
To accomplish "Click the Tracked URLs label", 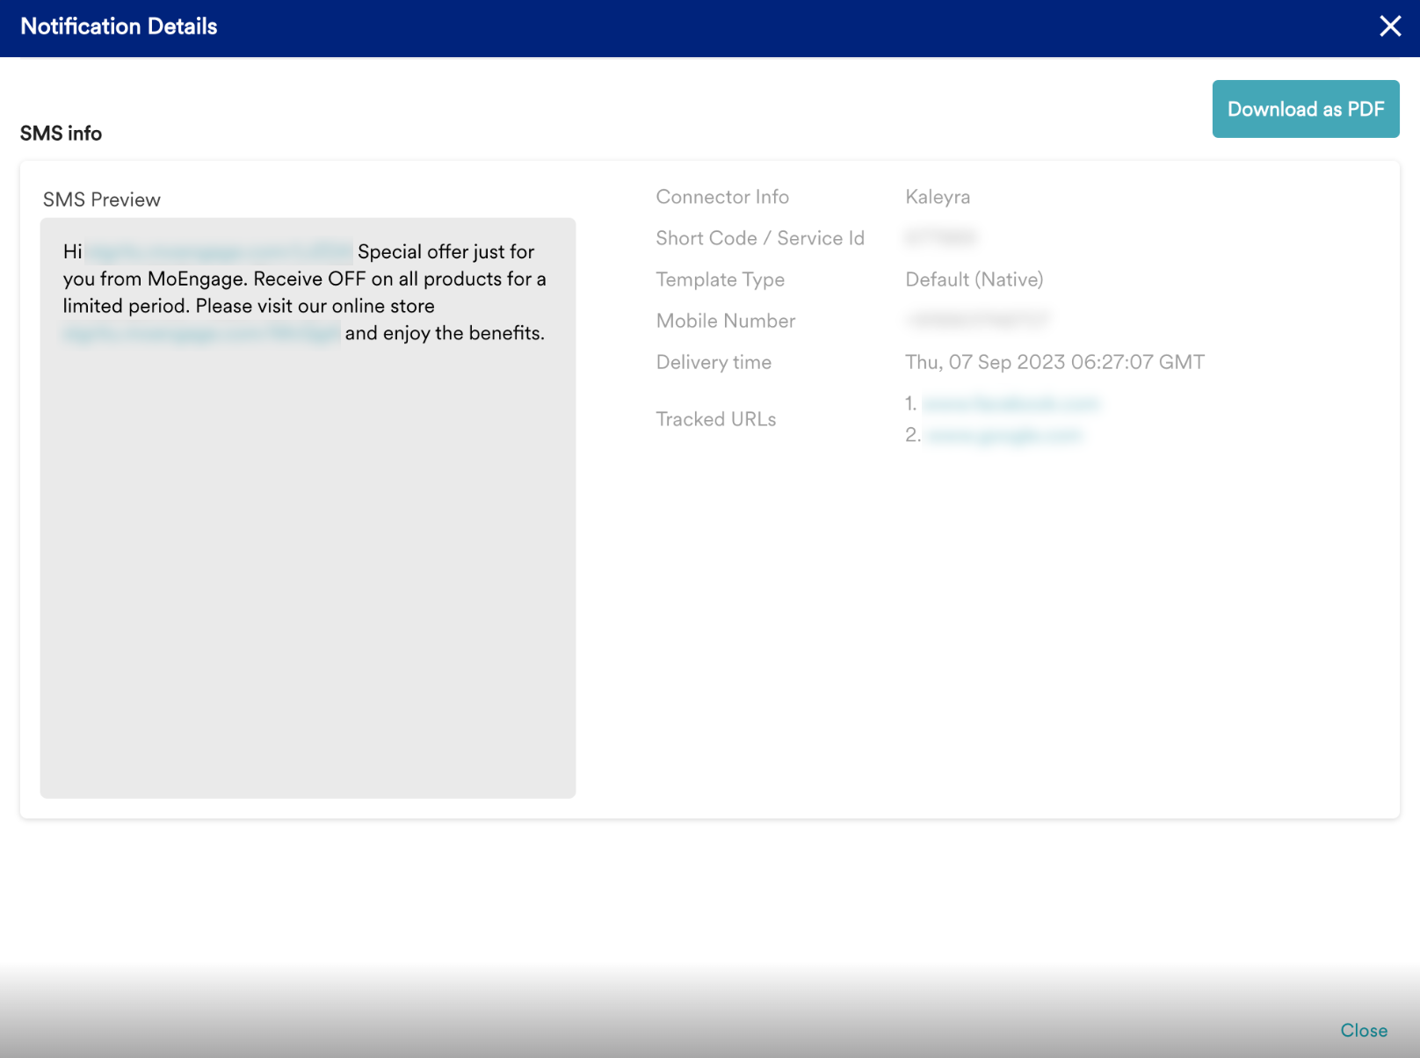I will tap(715, 419).
